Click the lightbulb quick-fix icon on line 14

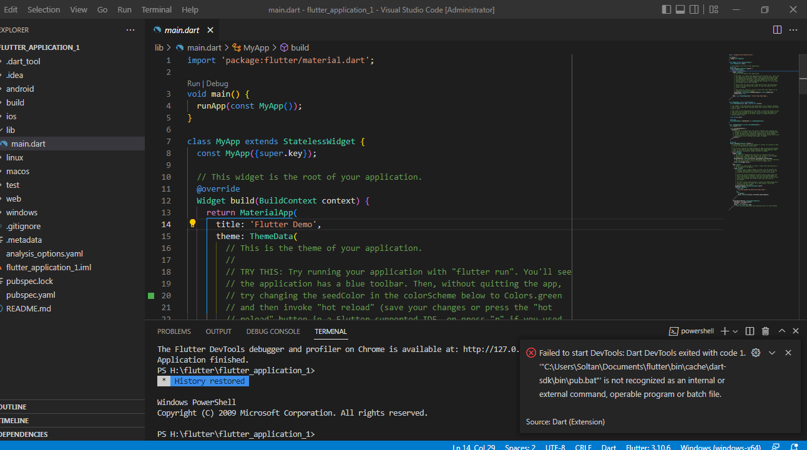point(193,223)
